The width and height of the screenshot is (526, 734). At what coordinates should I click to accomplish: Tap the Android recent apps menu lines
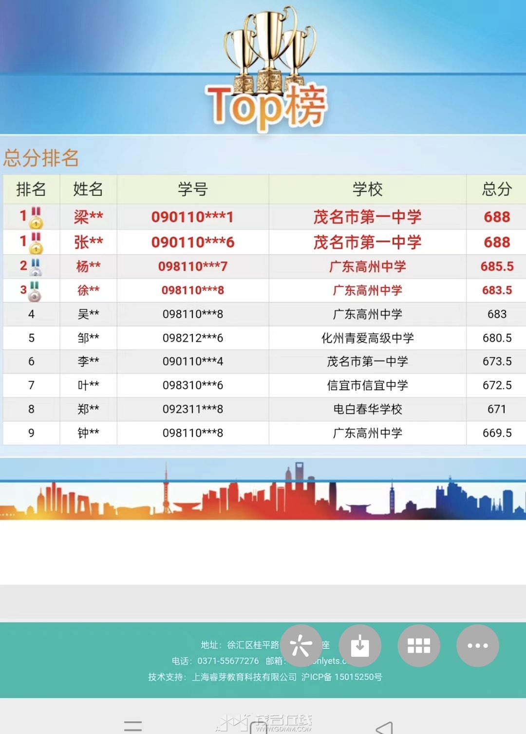132,726
